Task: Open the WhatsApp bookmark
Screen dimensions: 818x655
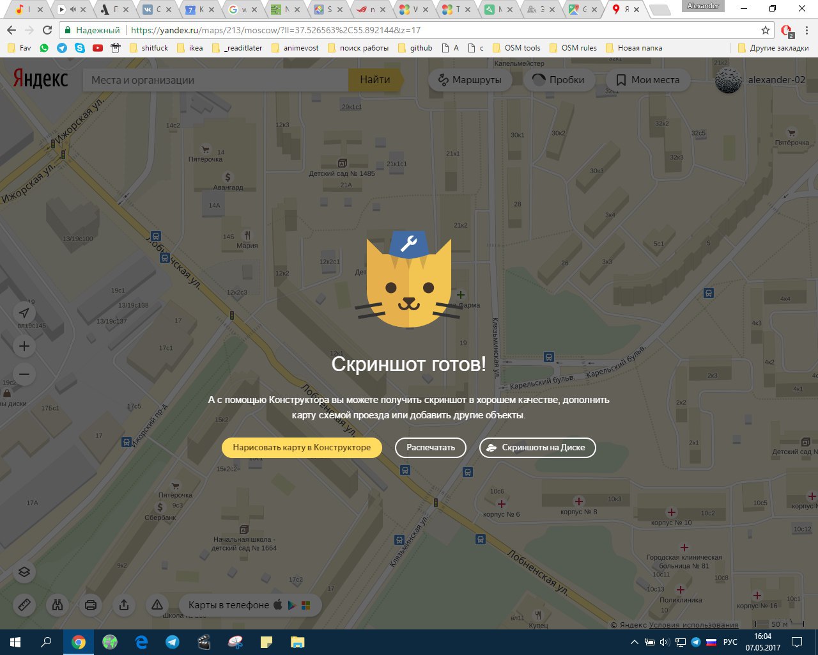Action: (44, 48)
